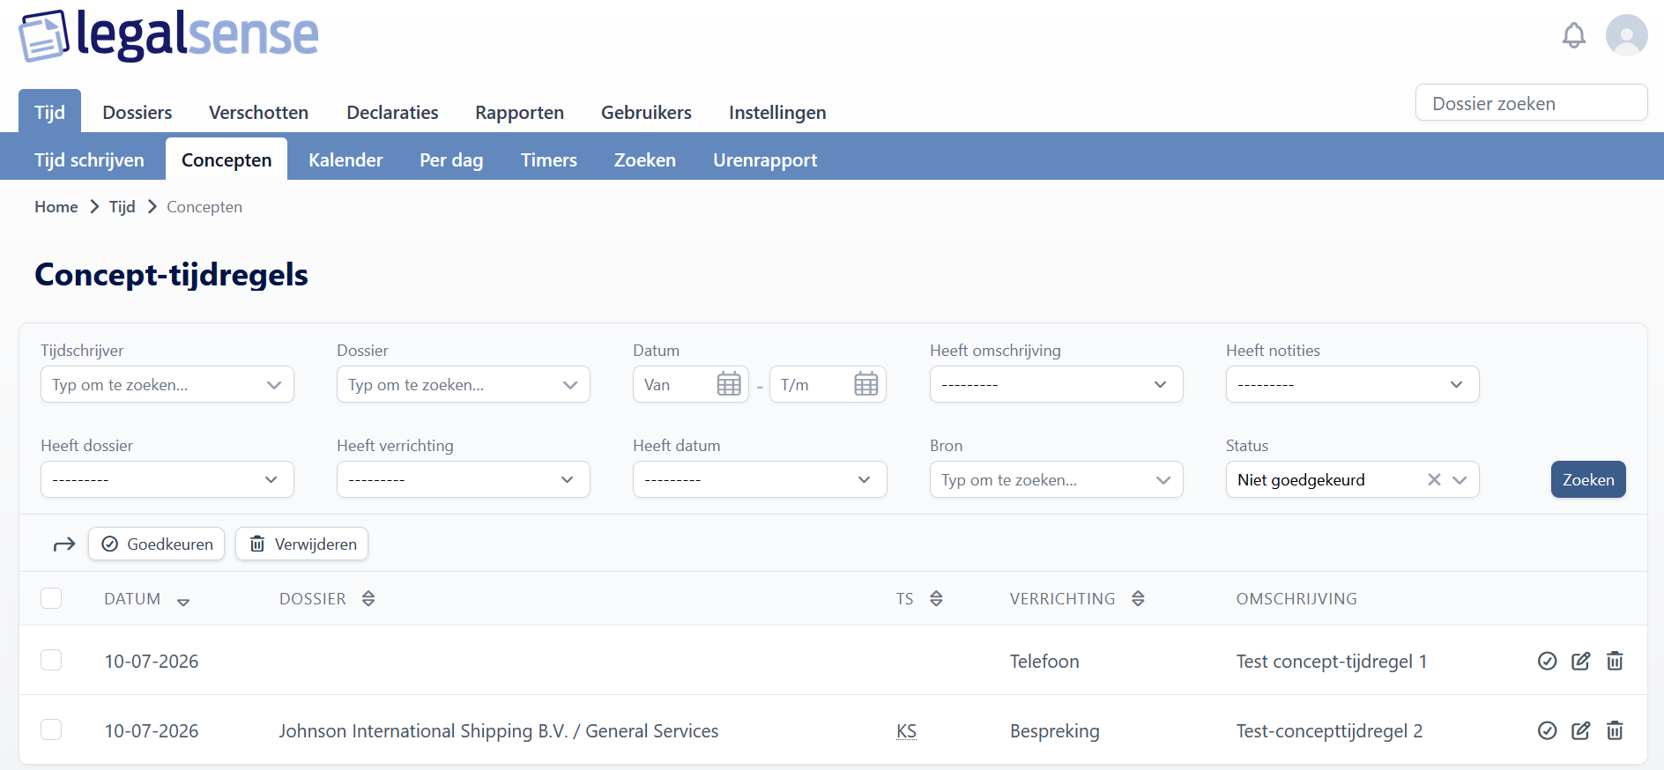
Task: Sort by the DOSSIER column arrows
Action: click(x=368, y=598)
